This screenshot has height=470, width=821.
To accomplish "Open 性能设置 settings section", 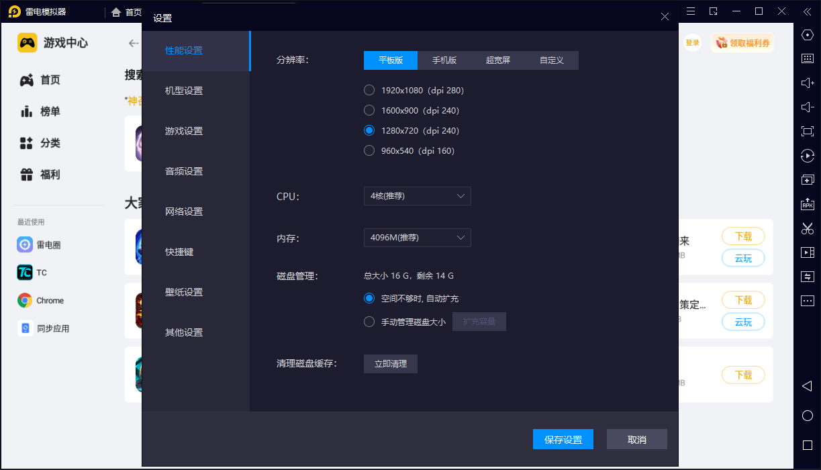I will tap(196, 50).
